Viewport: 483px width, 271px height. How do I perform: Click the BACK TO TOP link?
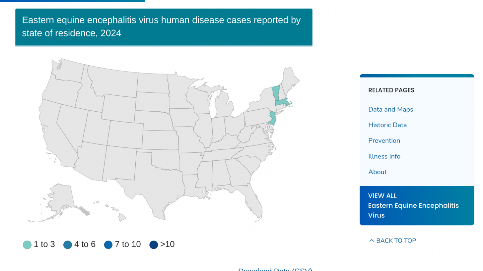pyautogui.click(x=396, y=241)
